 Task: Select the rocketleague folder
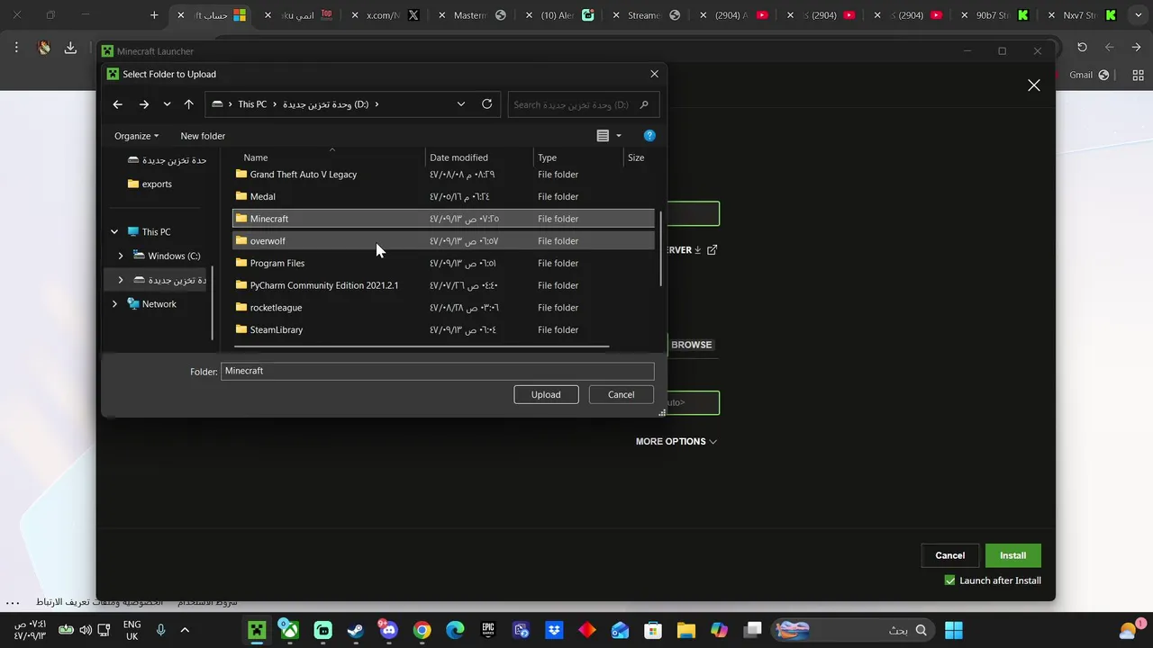click(443, 308)
